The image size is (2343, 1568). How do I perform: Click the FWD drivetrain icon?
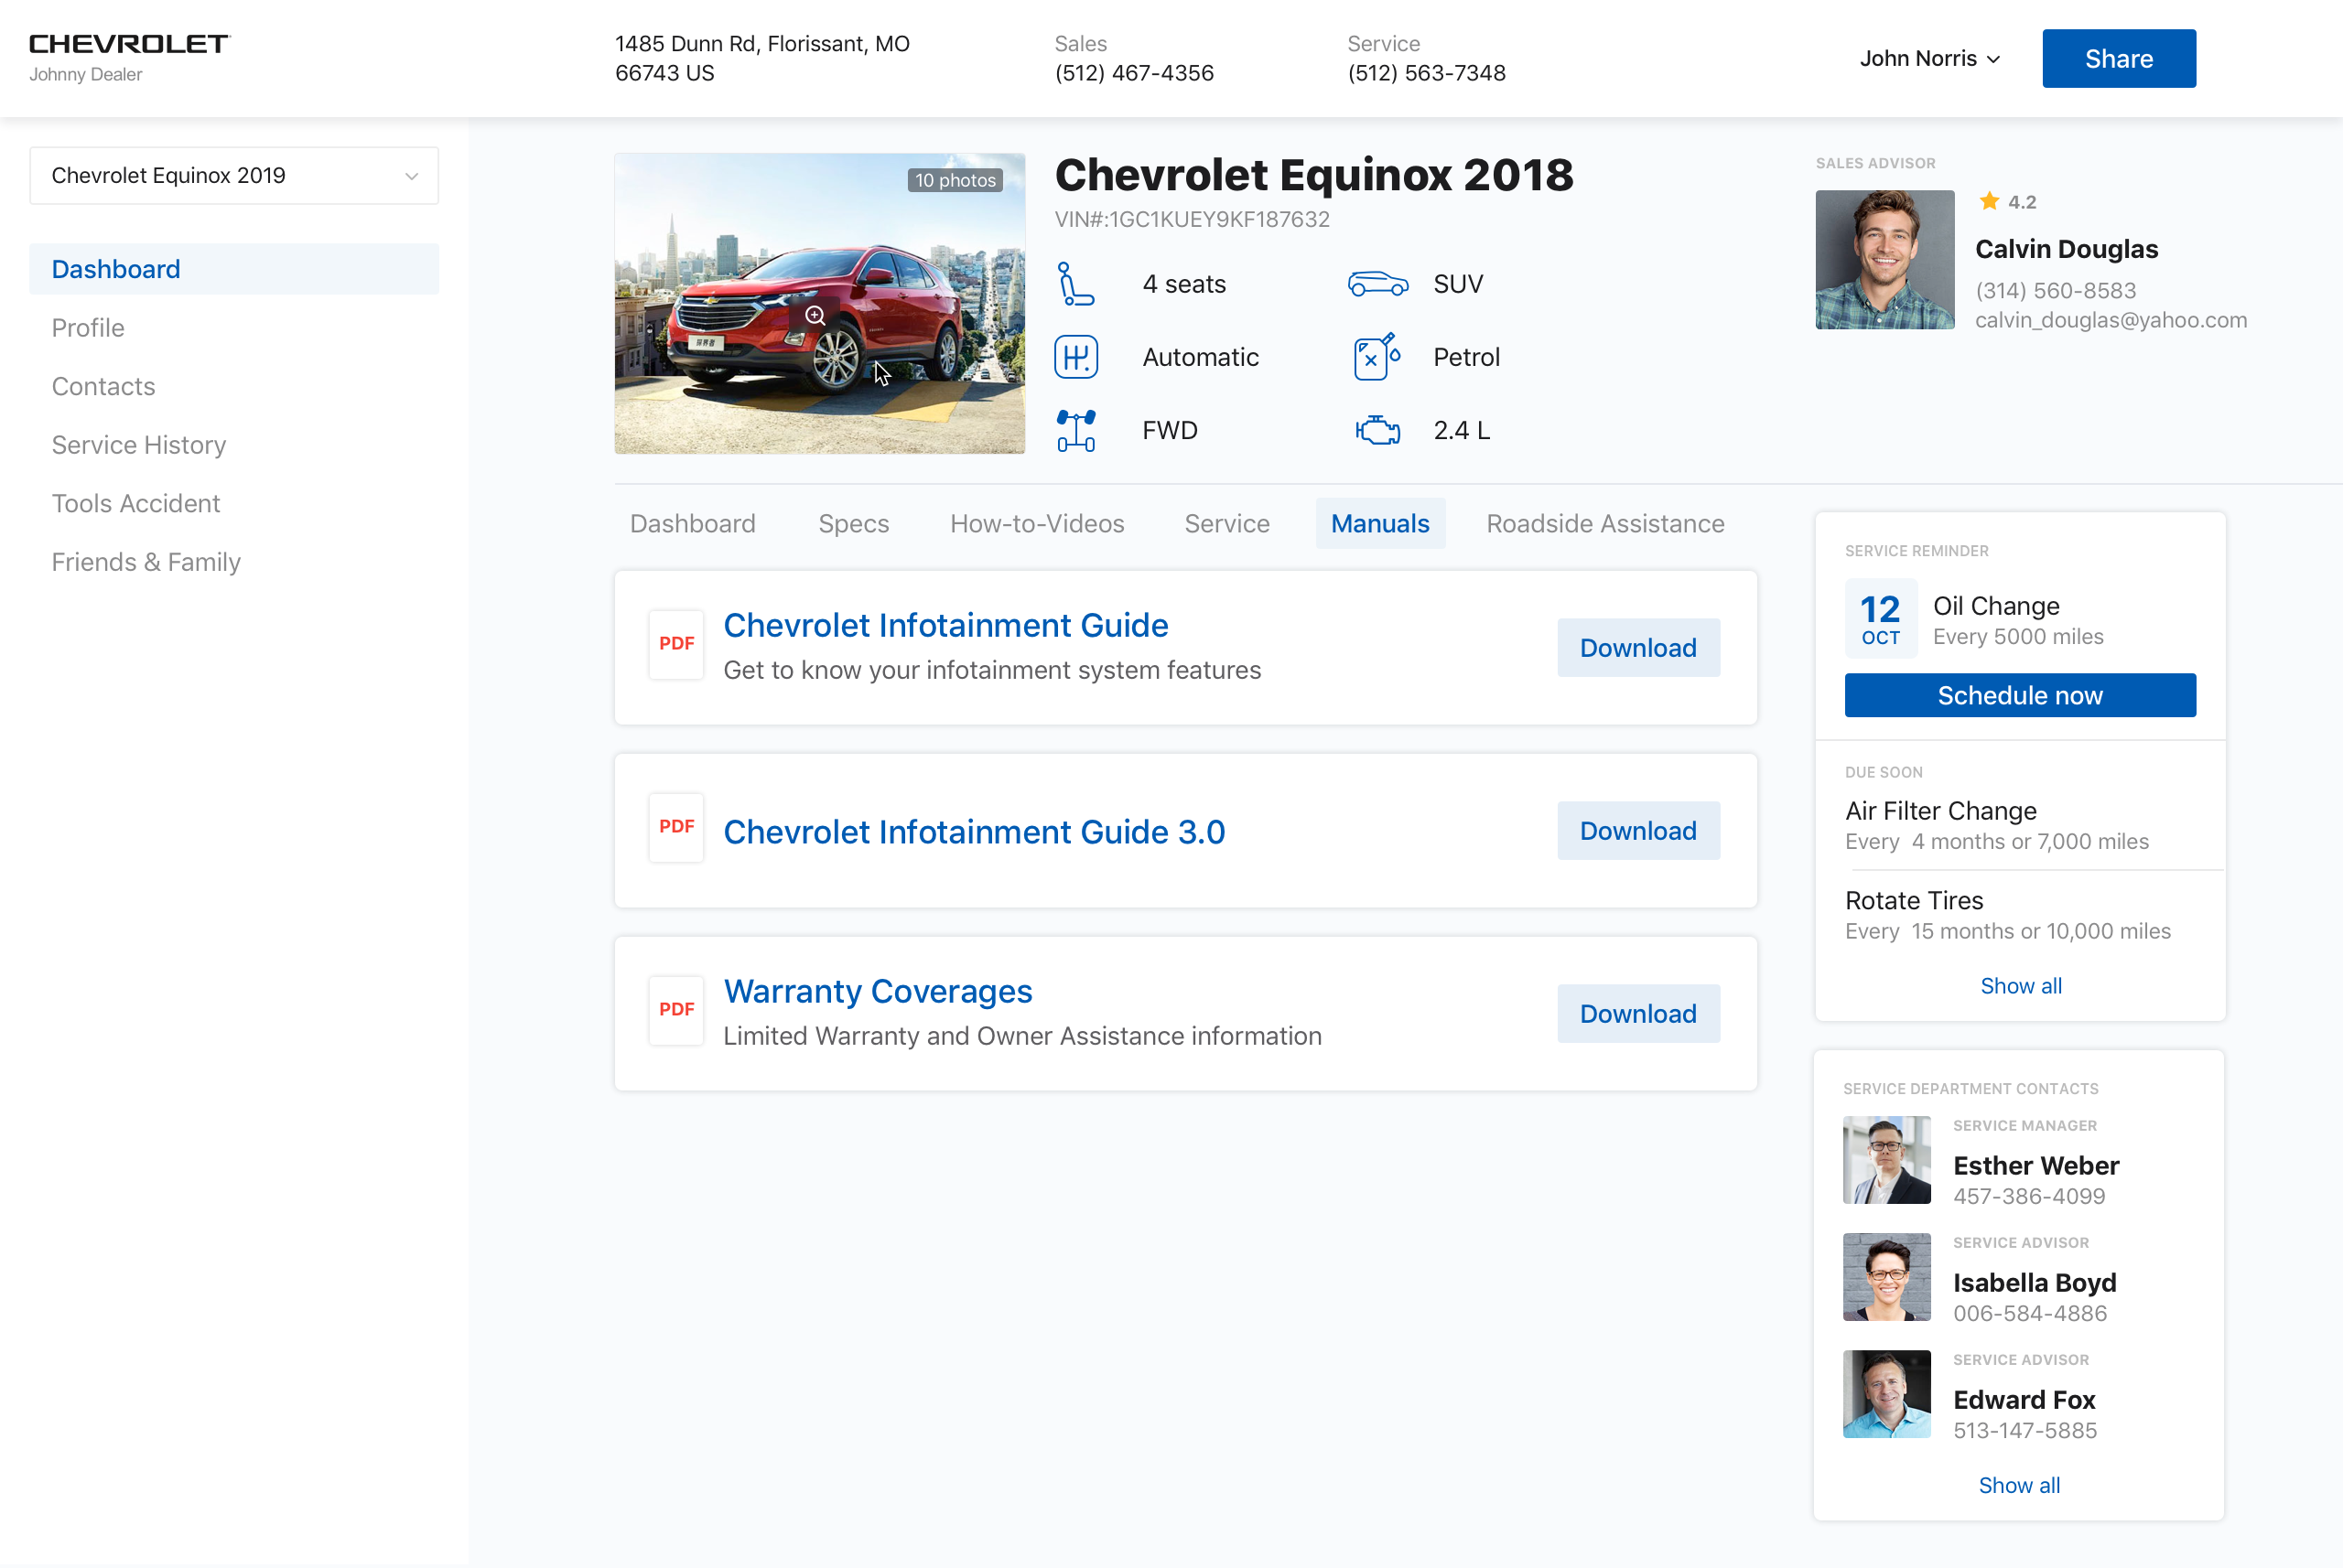pos(1075,430)
